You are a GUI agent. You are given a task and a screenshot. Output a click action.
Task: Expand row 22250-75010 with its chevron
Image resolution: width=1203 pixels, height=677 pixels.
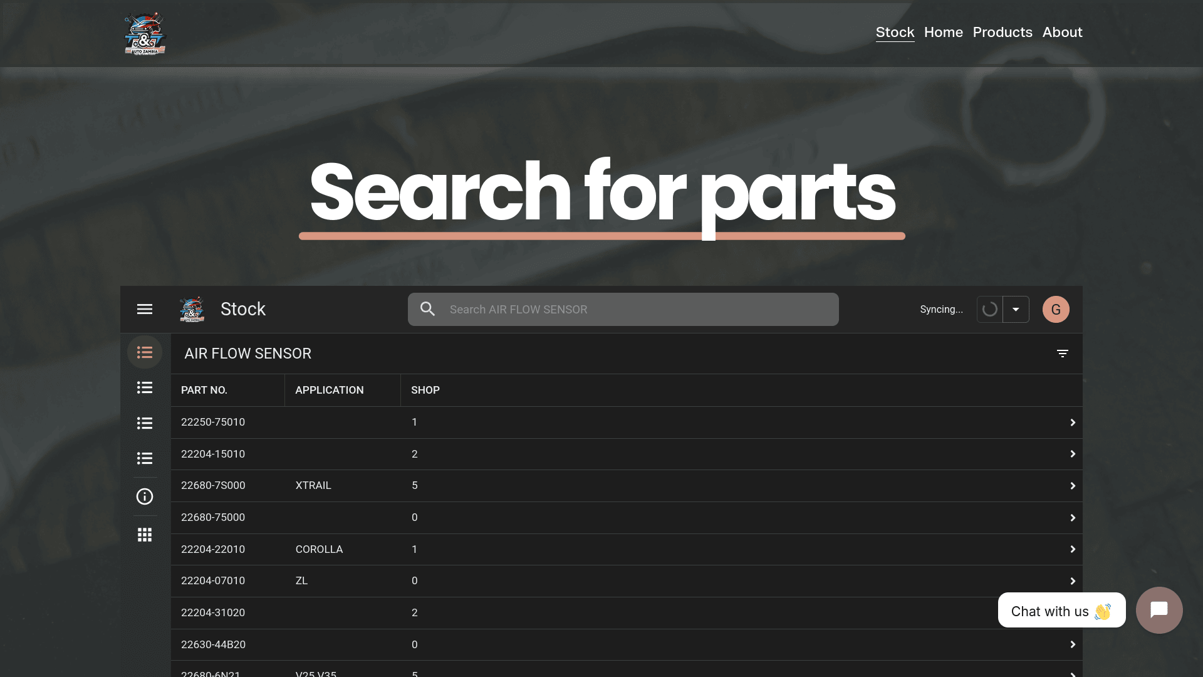(1073, 422)
